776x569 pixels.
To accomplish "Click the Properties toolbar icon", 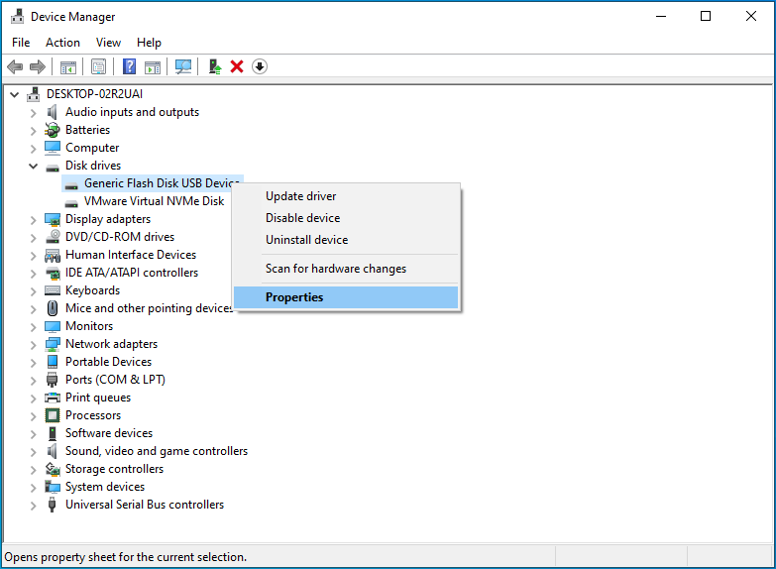I will pos(98,66).
